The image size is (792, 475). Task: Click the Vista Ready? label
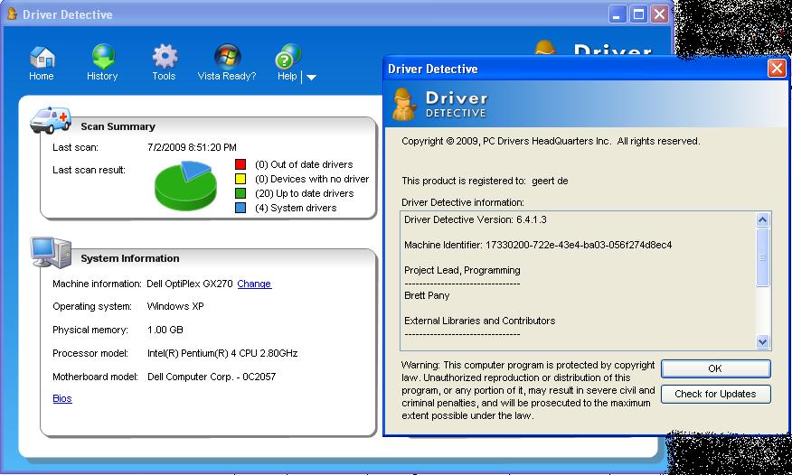[x=227, y=76]
